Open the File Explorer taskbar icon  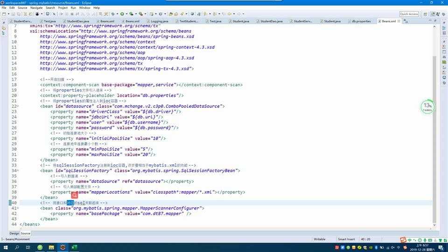coord(51,247)
